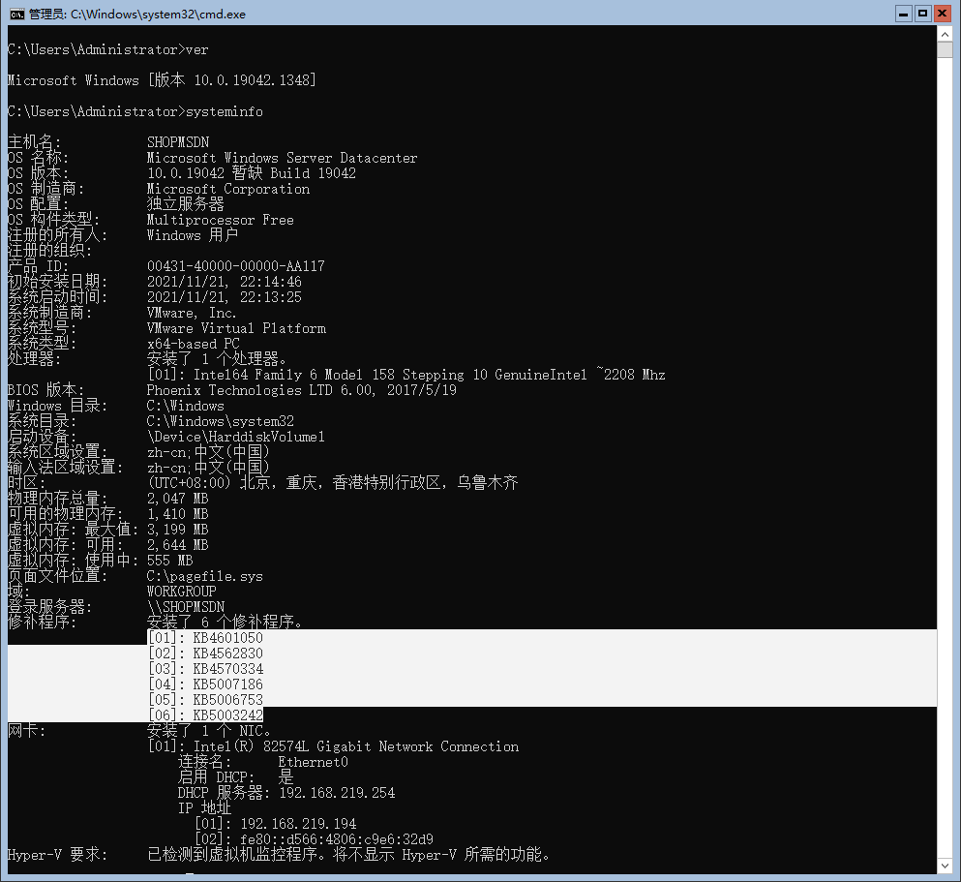Viewport: 961px width, 882px height.
Task: Click total physical memory '2,047 MB'
Action: (178, 499)
